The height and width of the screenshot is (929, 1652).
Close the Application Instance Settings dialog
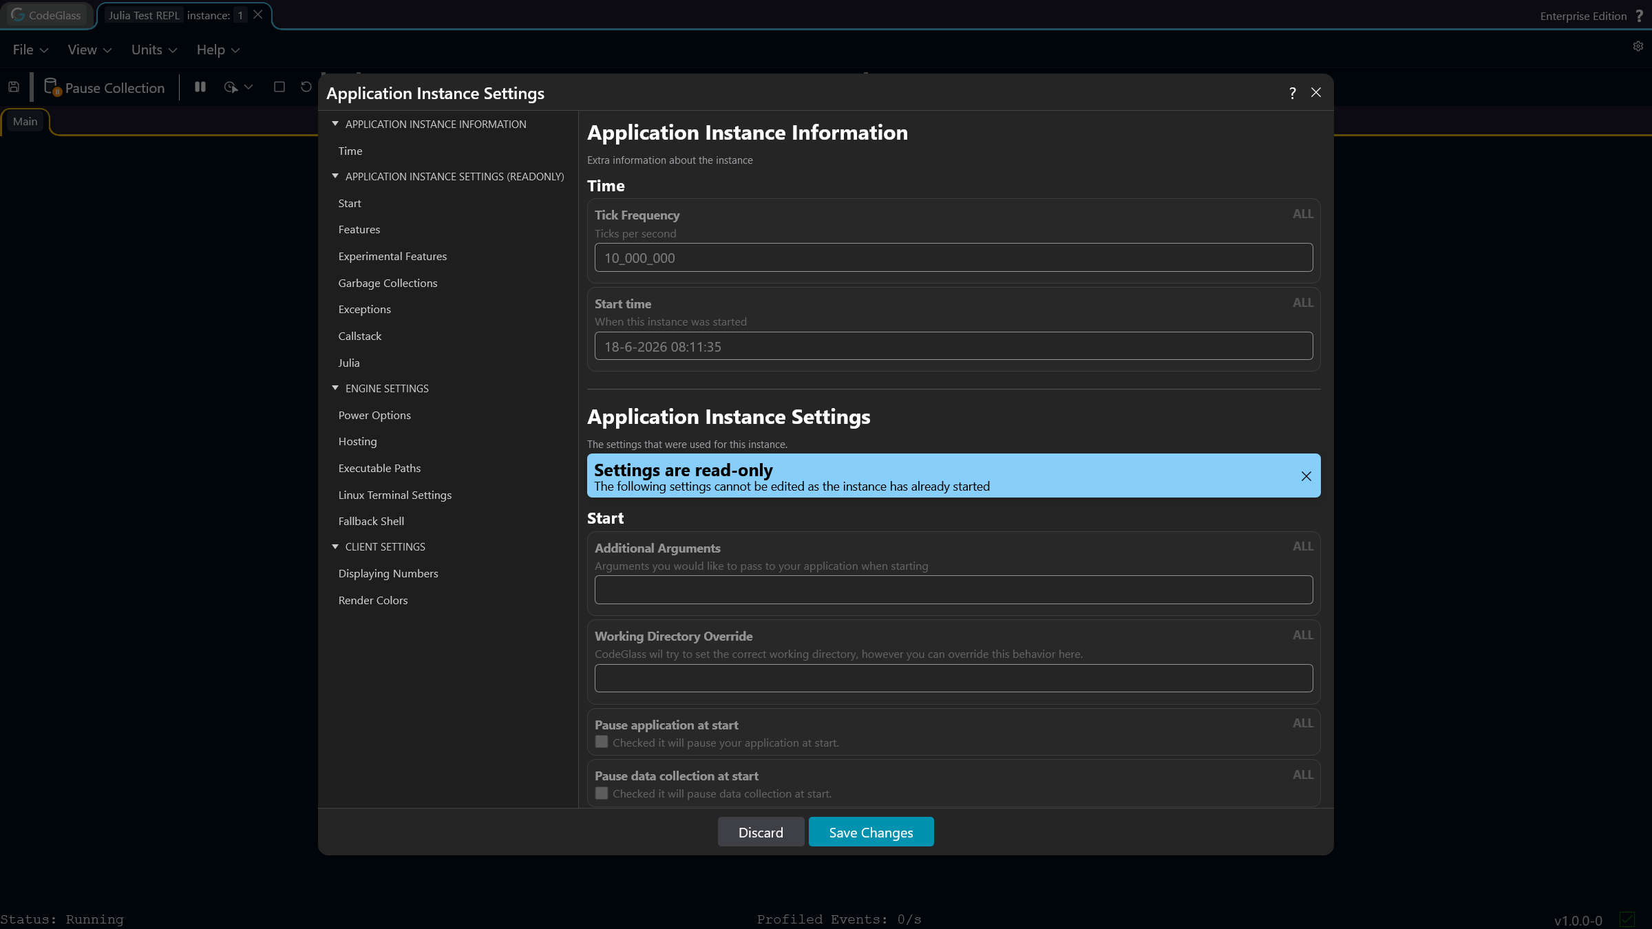click(1316, 92)
